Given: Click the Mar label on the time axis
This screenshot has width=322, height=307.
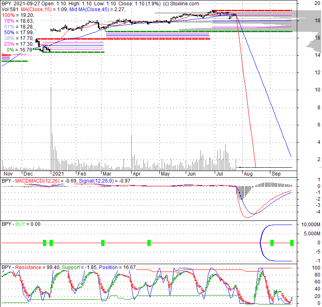Looking at the screenshot, I should pos(107,174).
